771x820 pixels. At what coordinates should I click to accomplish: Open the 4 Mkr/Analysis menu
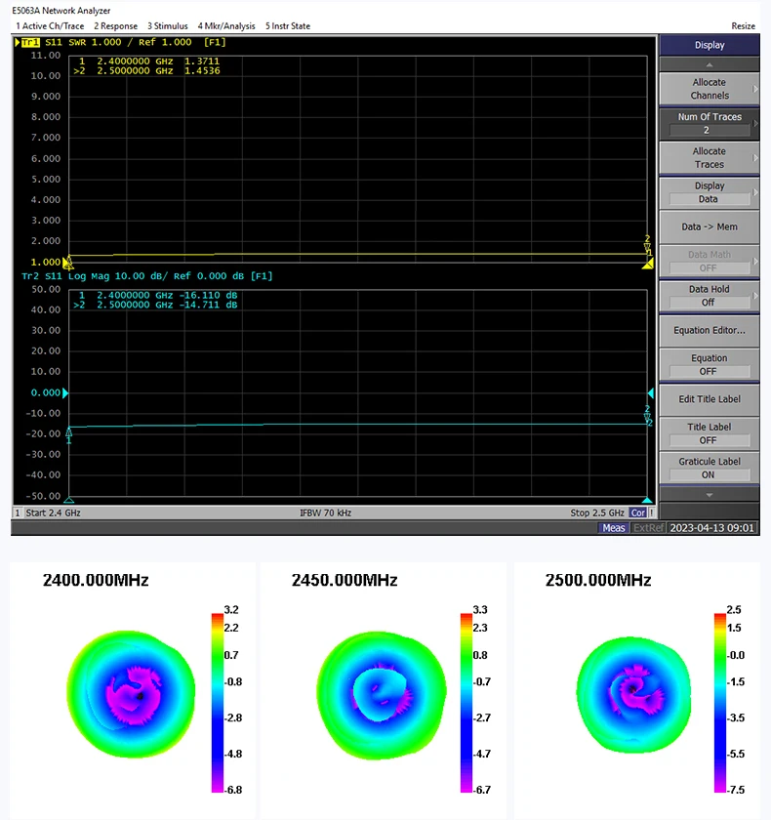coord(226,26)
